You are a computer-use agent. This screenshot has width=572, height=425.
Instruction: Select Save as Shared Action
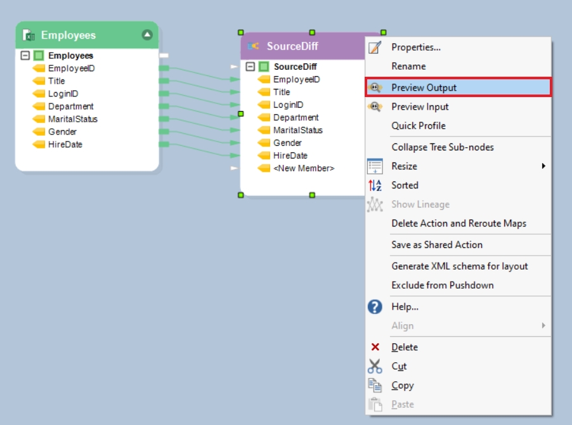tap(436, 245)
